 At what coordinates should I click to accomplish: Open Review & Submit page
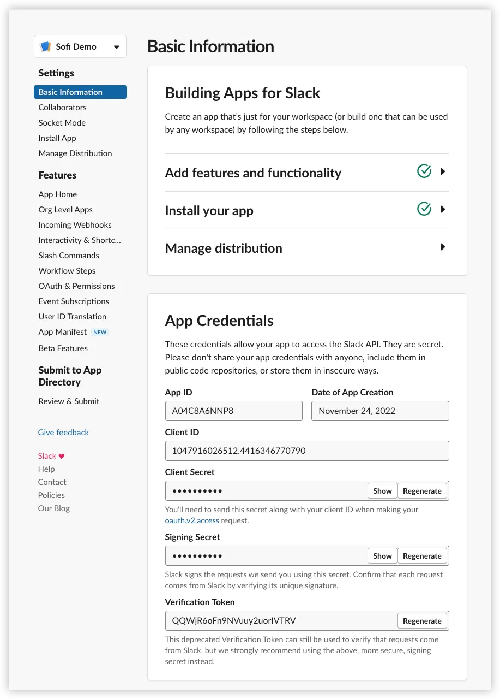pyautogui.click(x=69, y=401)
